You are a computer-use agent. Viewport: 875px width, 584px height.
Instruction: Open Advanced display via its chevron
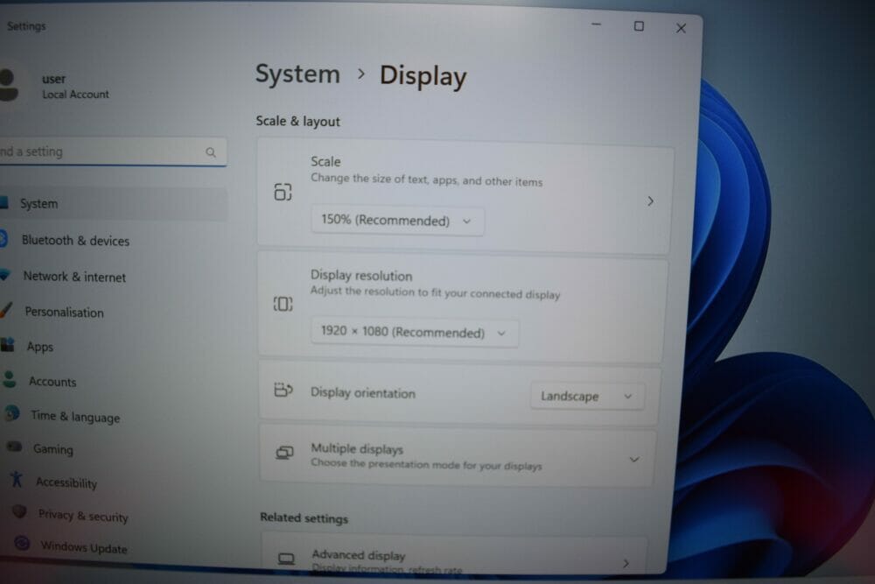pyautogui.click(x=626, y=563)
